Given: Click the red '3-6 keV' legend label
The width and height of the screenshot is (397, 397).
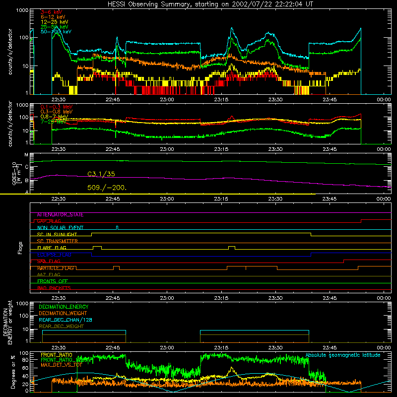Looking at the screenshot, I should click(51, 12).
